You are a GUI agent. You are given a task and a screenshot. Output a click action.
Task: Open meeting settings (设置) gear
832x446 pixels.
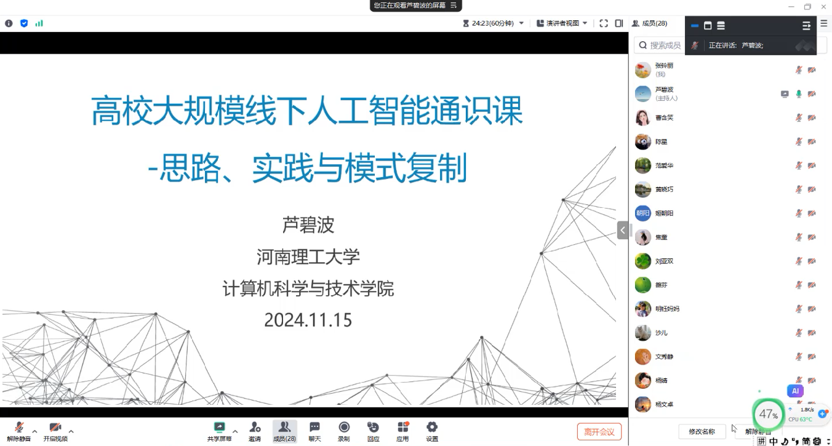point(432,431)
